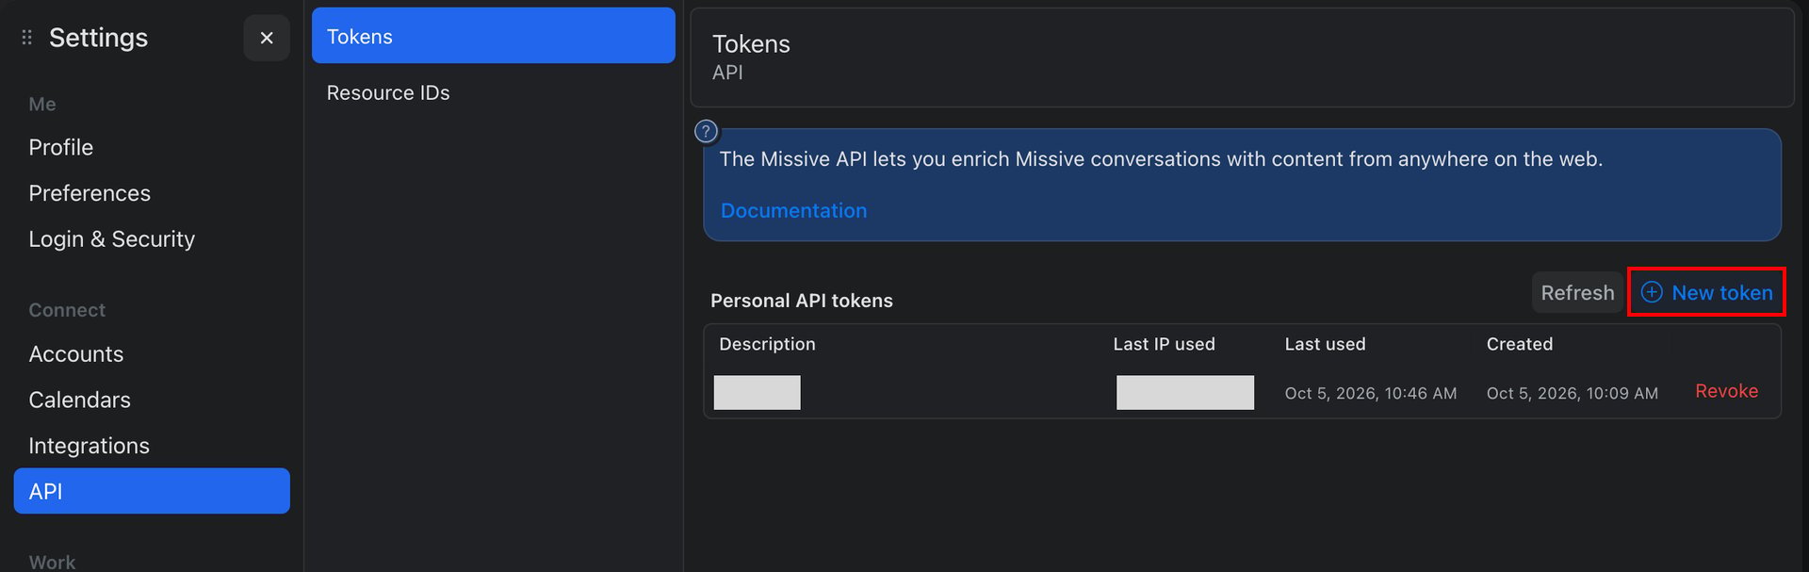Screen dimensions: 1809x572
Task: Click the Oct 5, 2026, 10:09 AM value
Action: coord(1573,393)
